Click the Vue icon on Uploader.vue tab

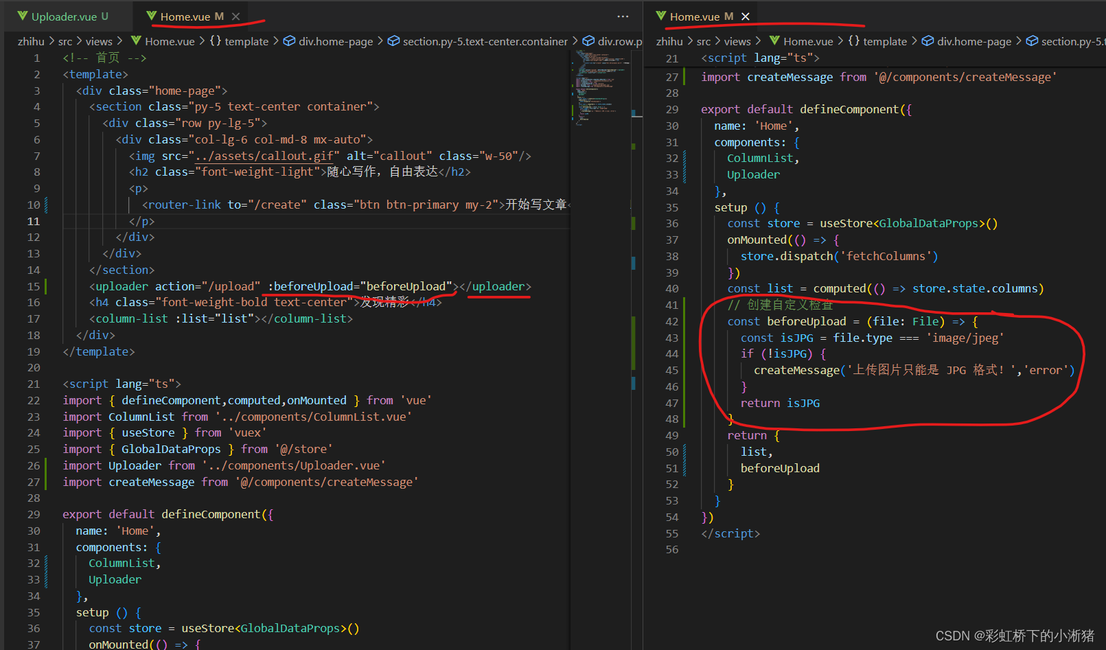pos(23,16)
